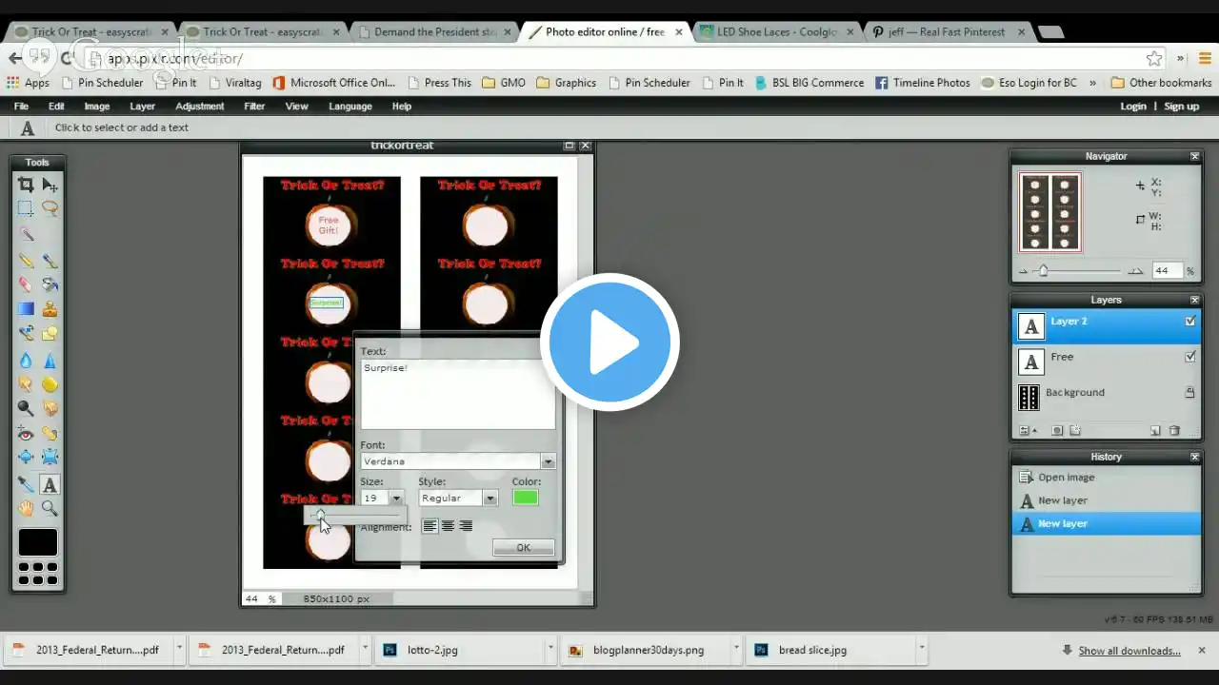The width and height of the screenshot is (1219, 685).
Task: Choose the Hand pan tool
Action: pos(26,509)
